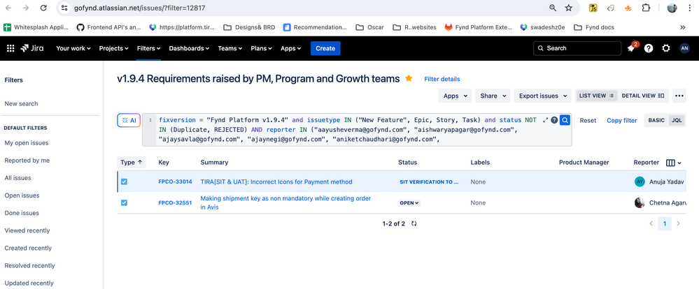Click the Copy filter link
Screen dimensions: 699x289
click(622, 121)
